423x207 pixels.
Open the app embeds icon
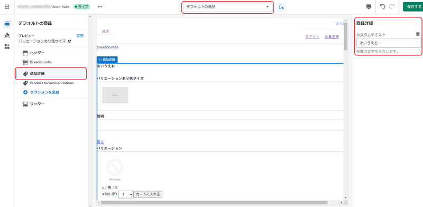point(7,46)
